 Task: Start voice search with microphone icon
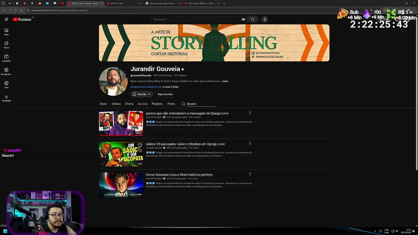pyautogui.click(x=265, y=19)
